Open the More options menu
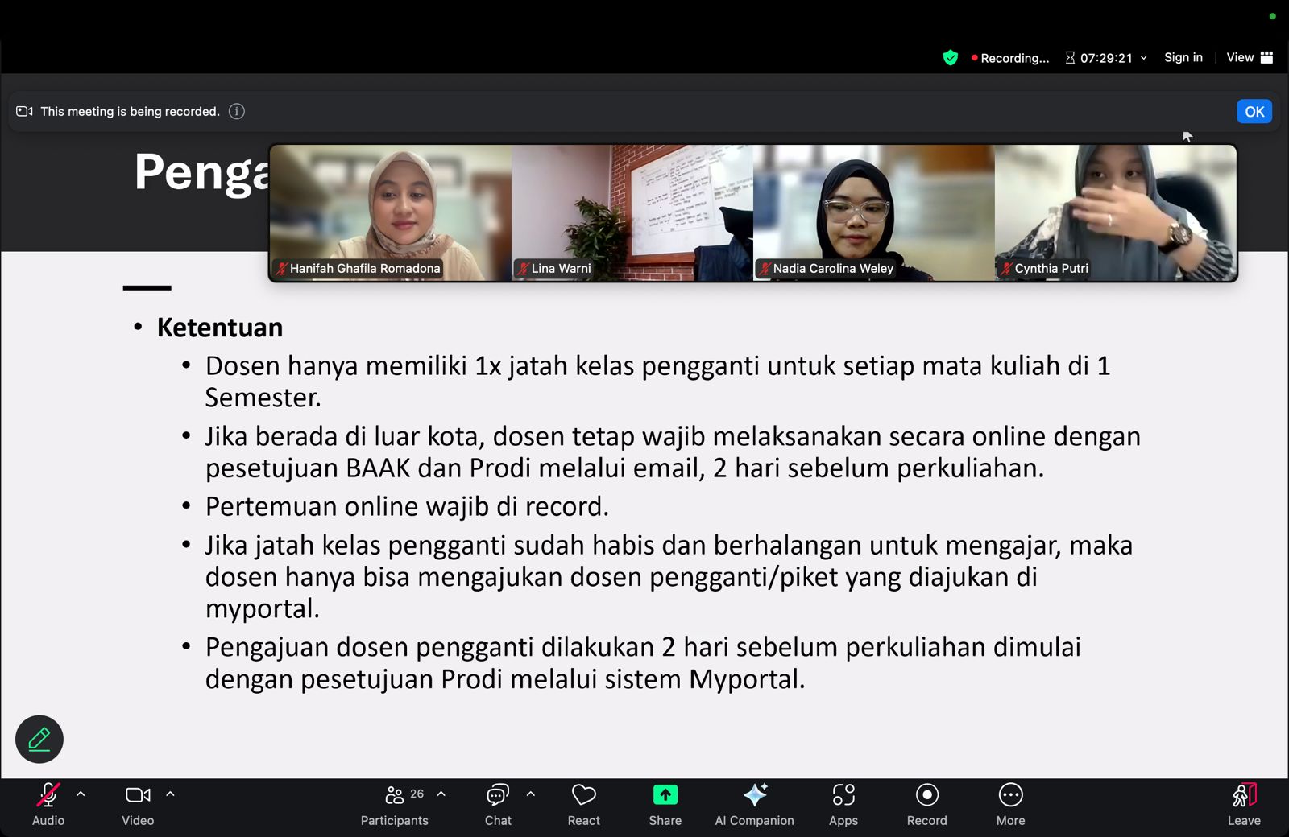This screenshot has width=1289, height=837. click(1010, 803)
